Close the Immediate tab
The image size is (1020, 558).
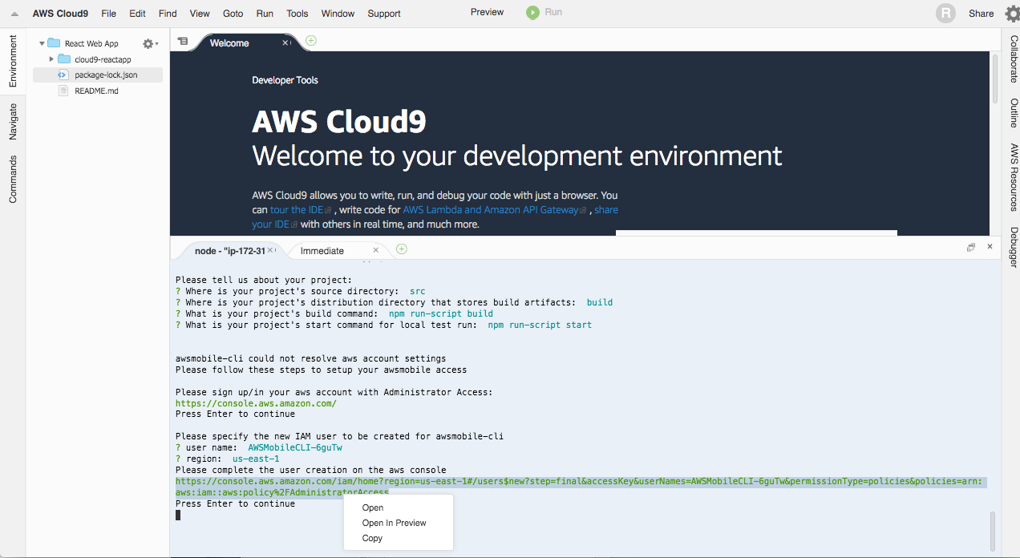[376, 250]
